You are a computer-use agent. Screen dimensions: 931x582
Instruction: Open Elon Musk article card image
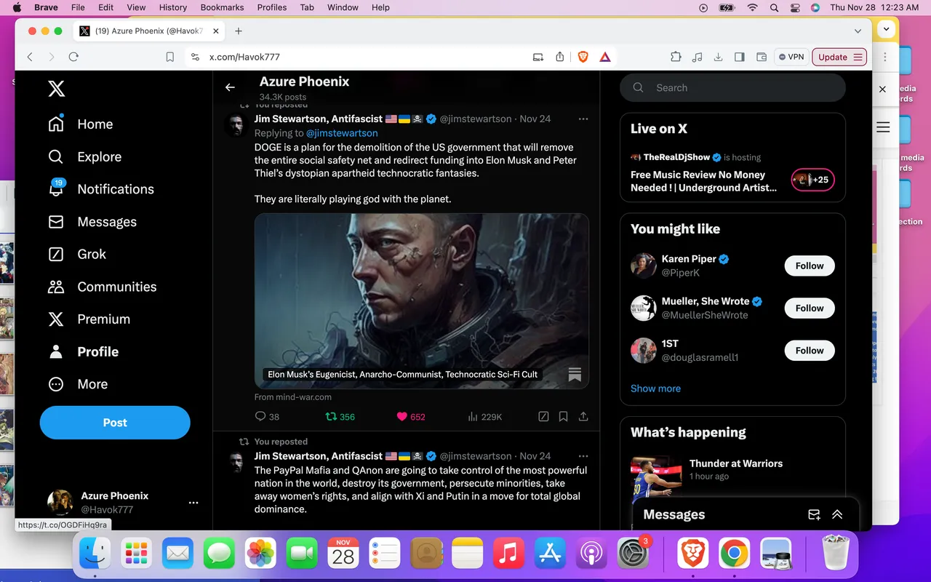tap(422, 301)
